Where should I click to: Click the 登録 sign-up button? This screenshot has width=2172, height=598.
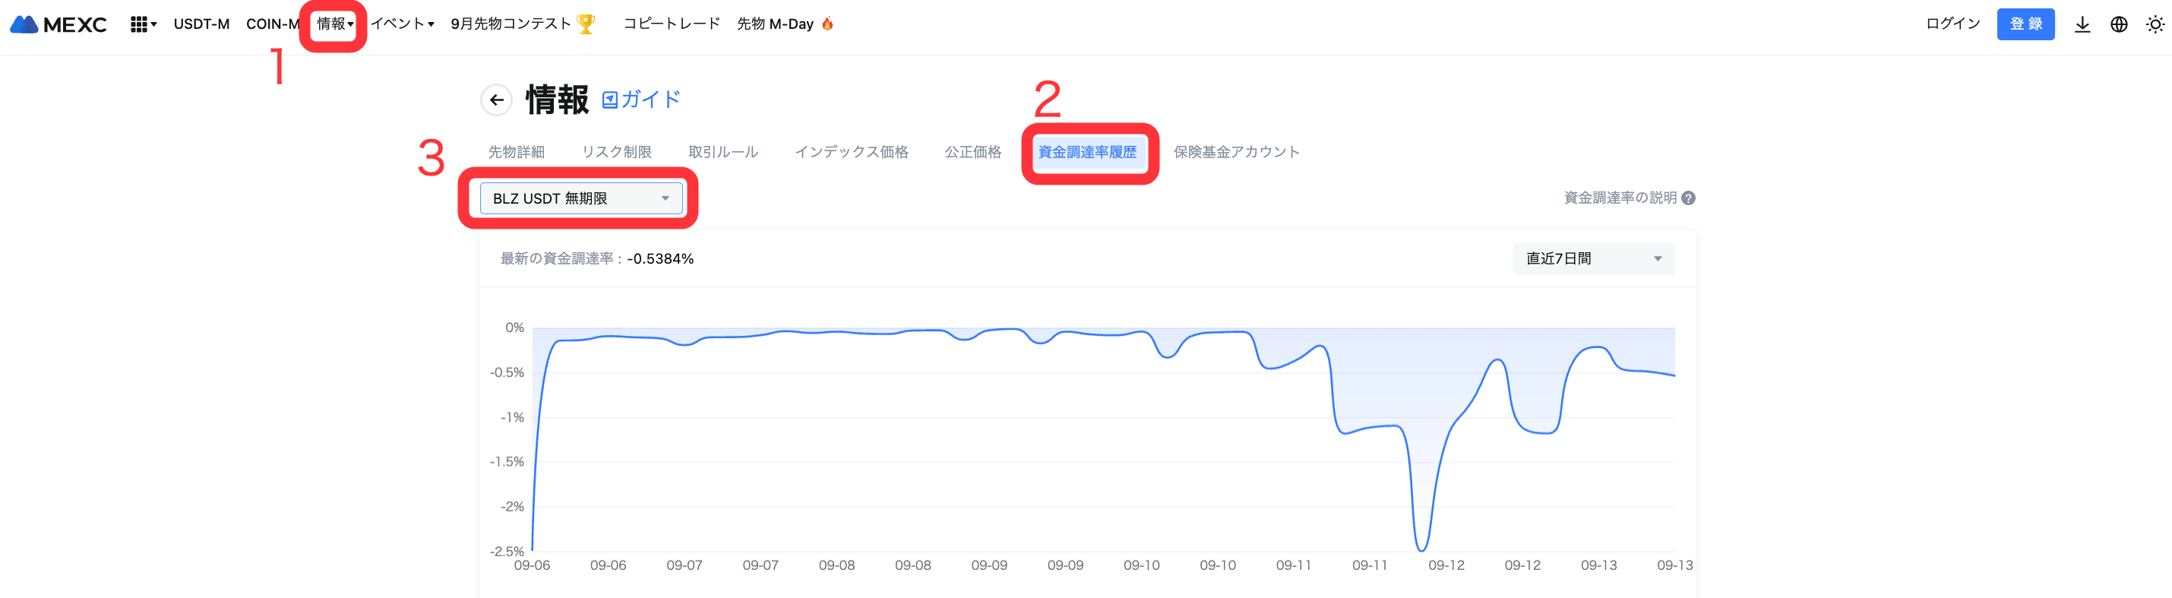(2025, 24)
